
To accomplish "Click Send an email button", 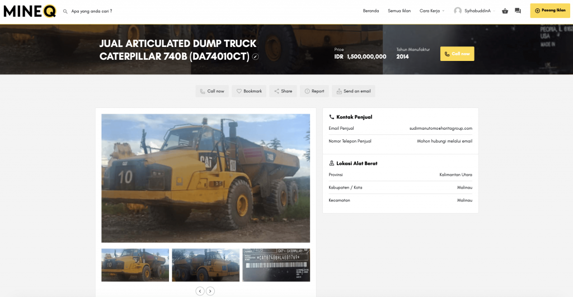I will 354,91.
